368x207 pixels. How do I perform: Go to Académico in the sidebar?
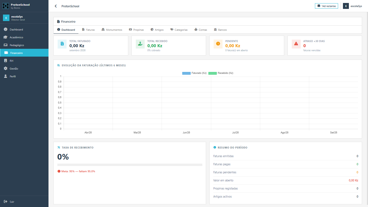pos(24,37)
